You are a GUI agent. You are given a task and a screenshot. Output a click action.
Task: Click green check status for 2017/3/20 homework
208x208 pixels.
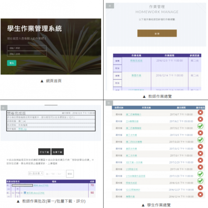(x=200, y=140)
